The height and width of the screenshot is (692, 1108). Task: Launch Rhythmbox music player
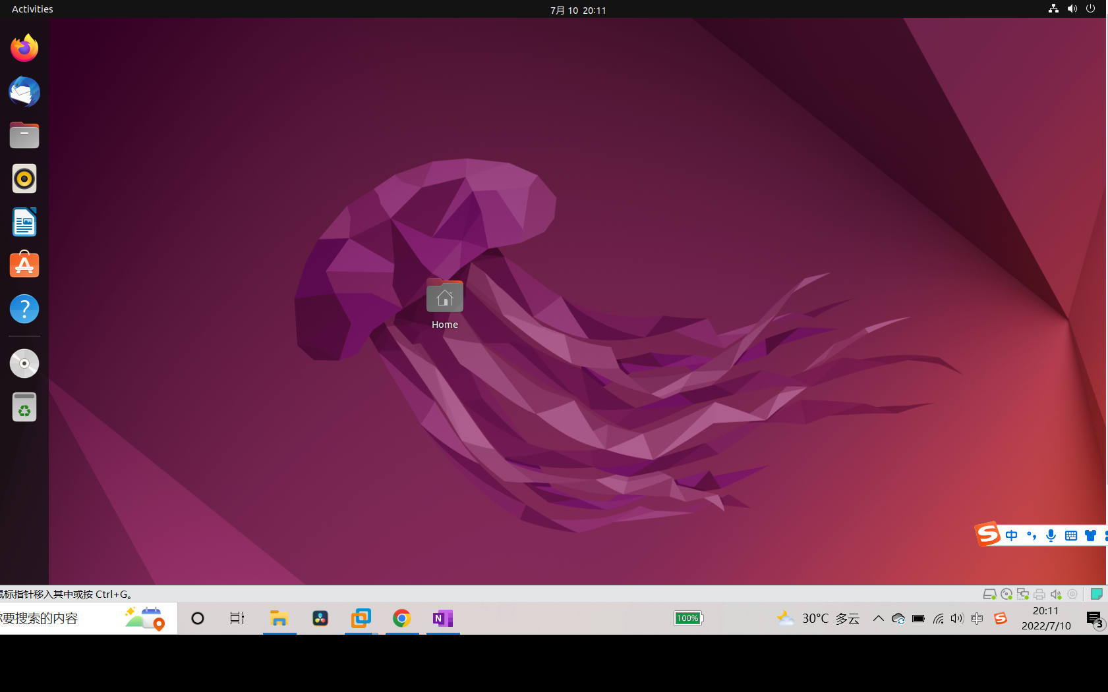(x=24, y=178)
